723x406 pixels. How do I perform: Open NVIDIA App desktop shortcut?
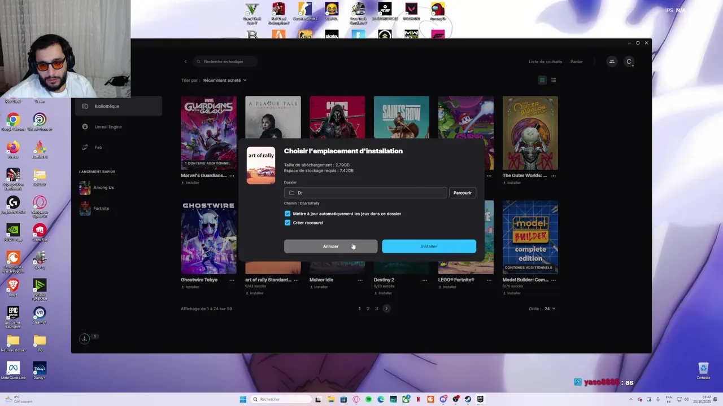[13, 232]
